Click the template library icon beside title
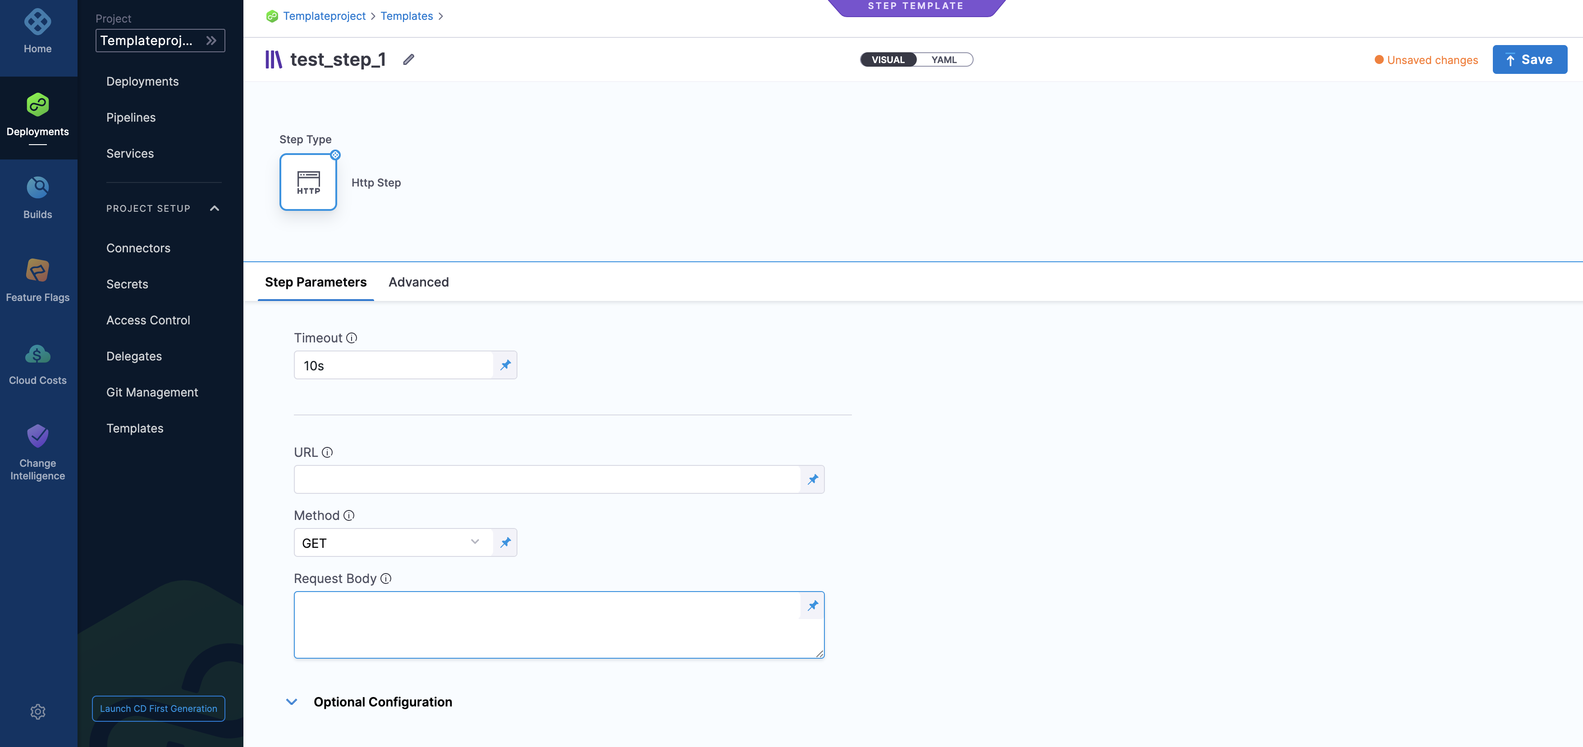Viewport: 1583px width, 747px height. [274, 59]
